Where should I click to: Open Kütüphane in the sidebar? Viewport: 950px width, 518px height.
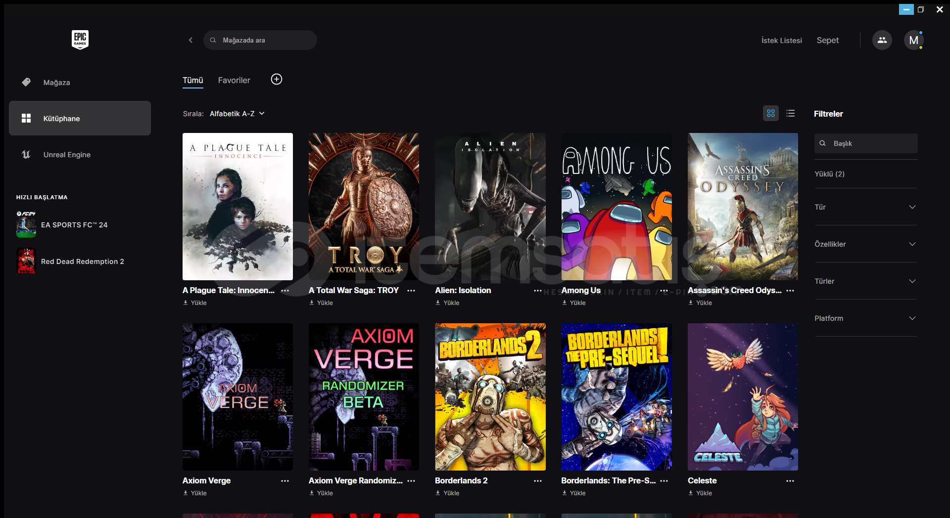(80, 118)
